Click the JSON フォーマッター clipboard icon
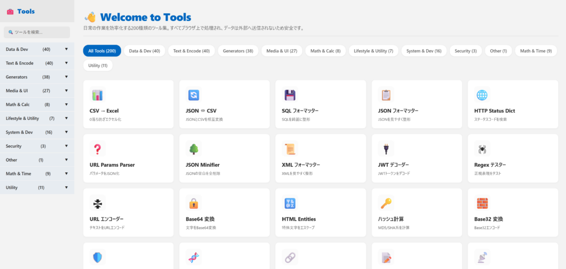This screenshot has height=269, width=566. point(386,95)
